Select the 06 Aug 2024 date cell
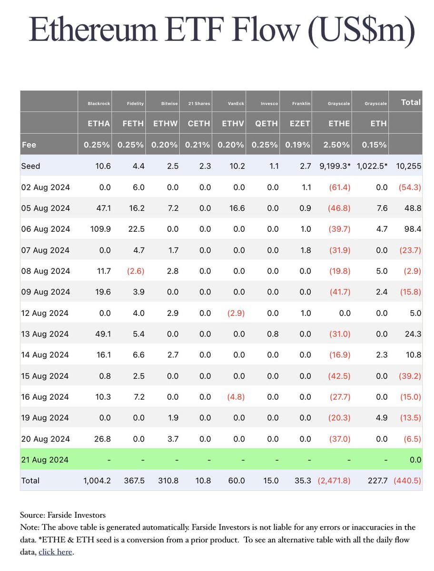 [x=45, y=229]
